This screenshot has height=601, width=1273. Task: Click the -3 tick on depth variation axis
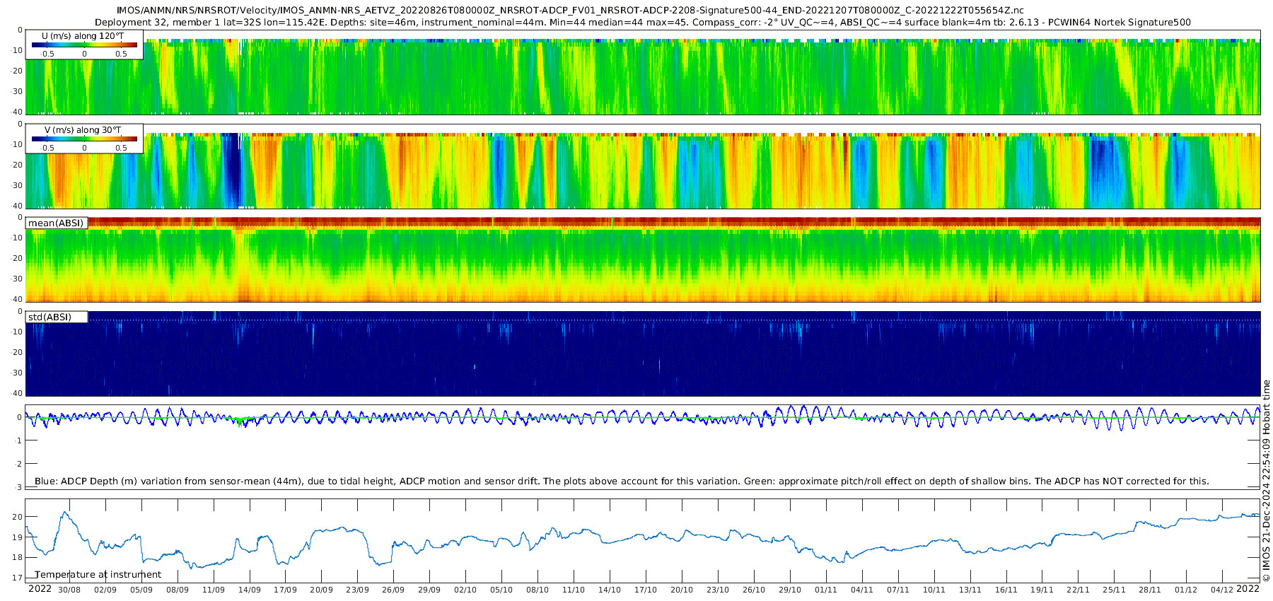tap(19, 487)
